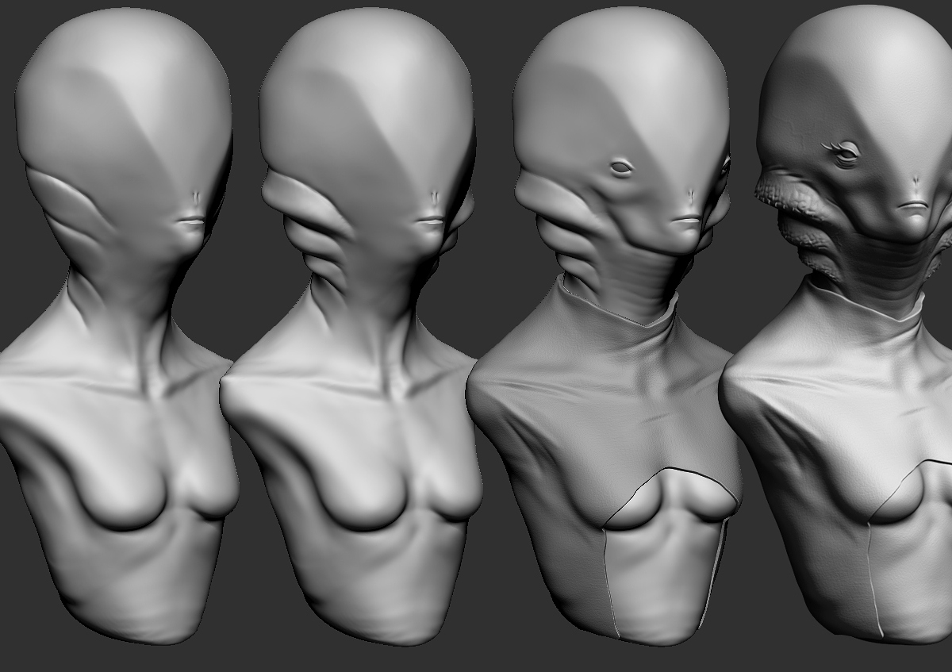Select the eyeless bust with ribbed neck folds
The height and width of the screenshot is (672, 952).
tap(351, 325)
